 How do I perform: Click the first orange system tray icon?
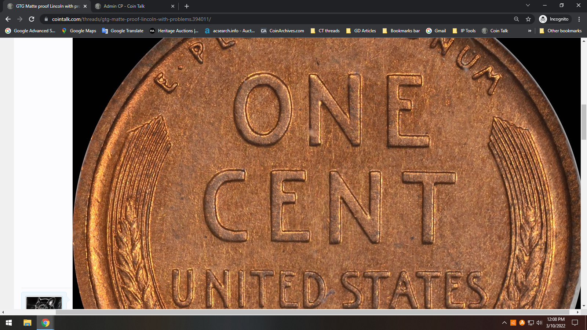(x=513, y=323)
